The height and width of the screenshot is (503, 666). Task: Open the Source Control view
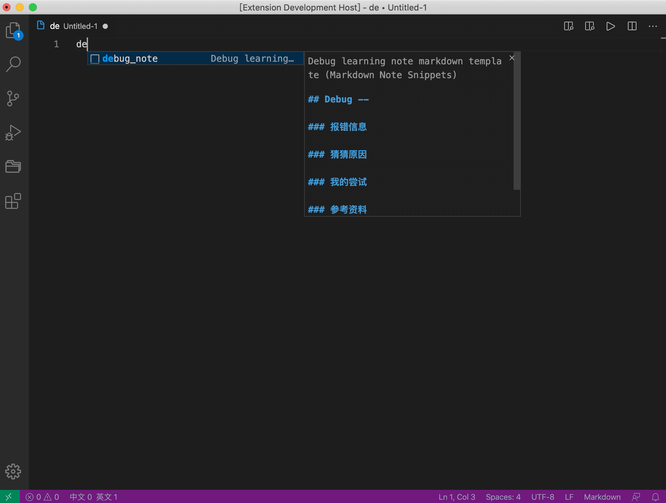pos(13,98)
